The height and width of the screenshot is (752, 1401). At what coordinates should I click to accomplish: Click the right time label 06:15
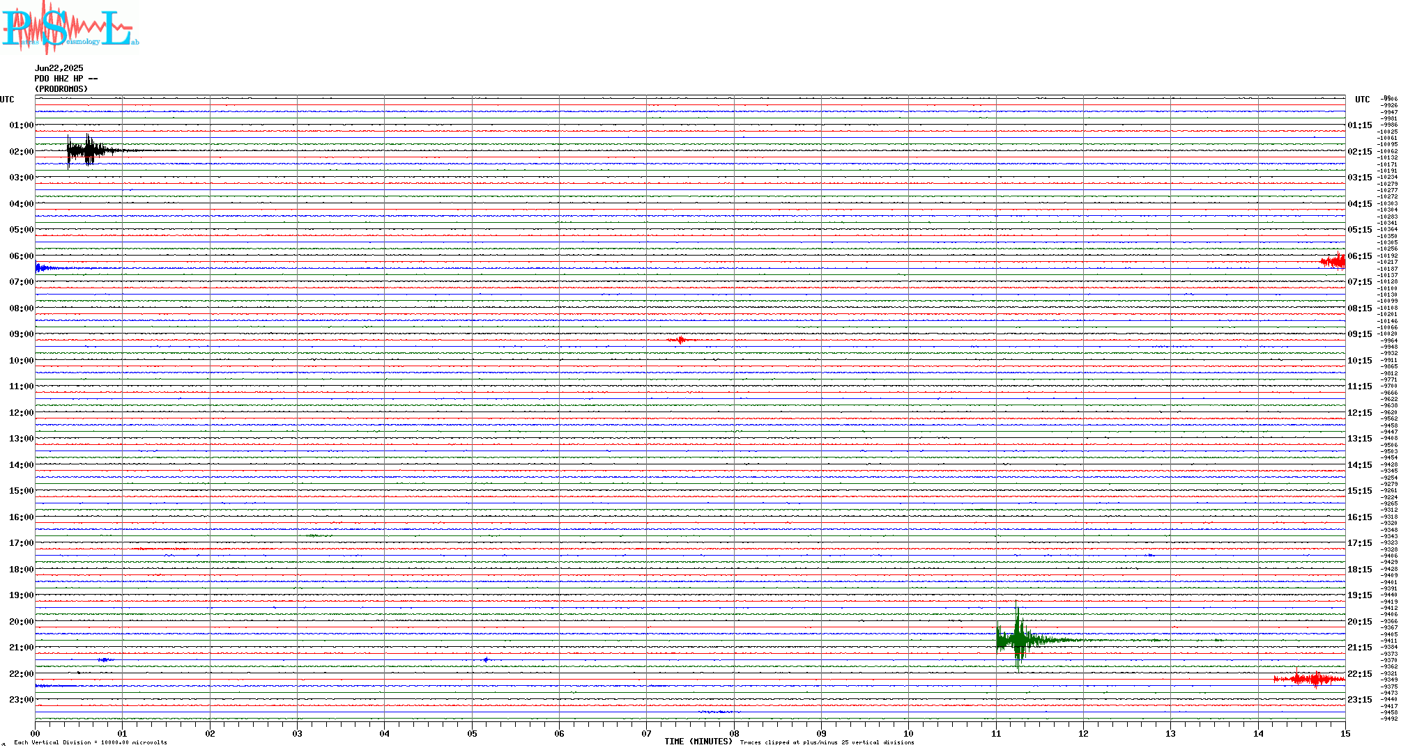(1360, 256)
